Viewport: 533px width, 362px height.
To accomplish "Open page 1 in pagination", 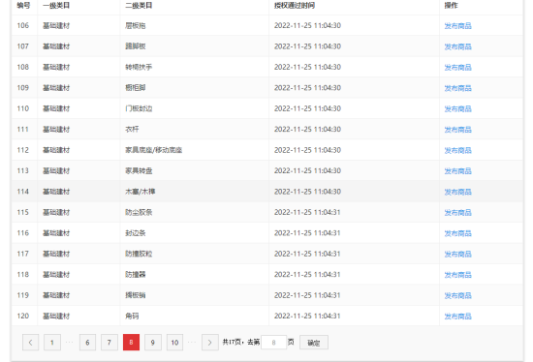I will (x=52, y=343).
